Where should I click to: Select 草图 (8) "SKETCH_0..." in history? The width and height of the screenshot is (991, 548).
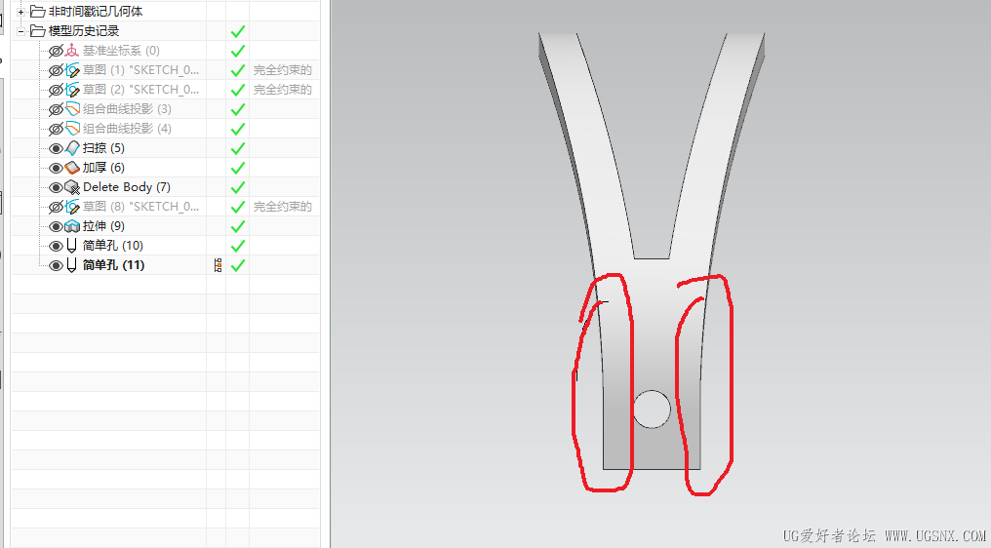(x=140, y=207)
